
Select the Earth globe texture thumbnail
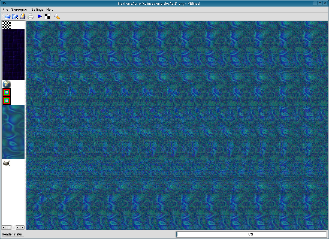[6, 84]
